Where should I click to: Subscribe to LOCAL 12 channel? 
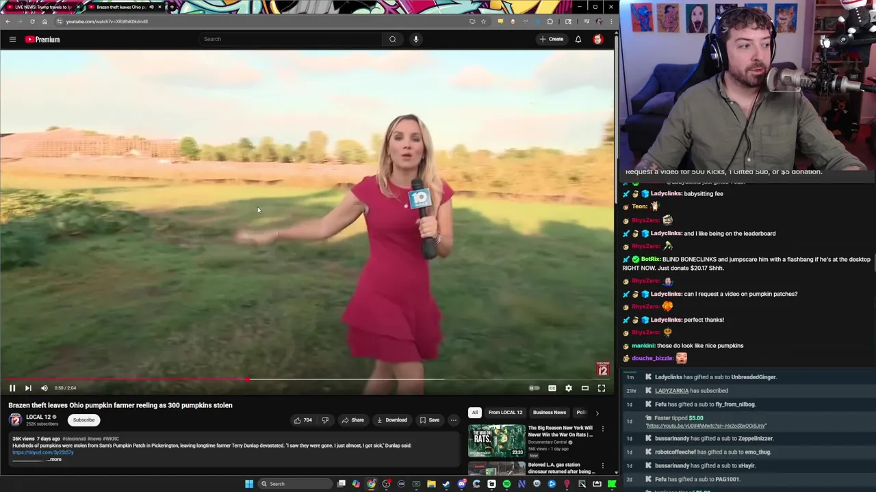pos(83,420)
